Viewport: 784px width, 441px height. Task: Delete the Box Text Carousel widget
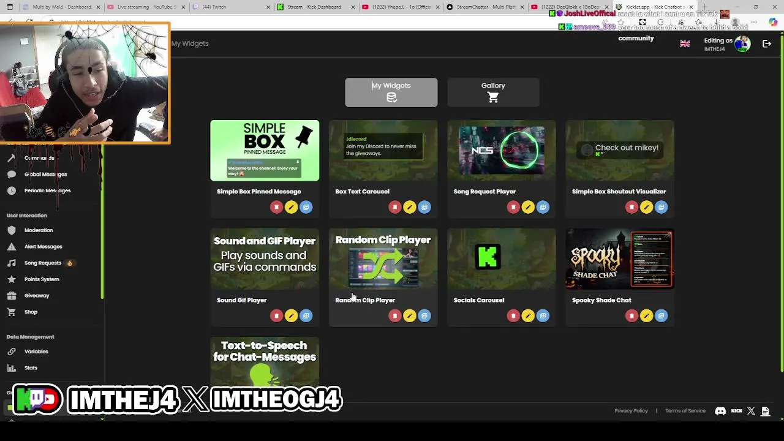pos(394,207)
